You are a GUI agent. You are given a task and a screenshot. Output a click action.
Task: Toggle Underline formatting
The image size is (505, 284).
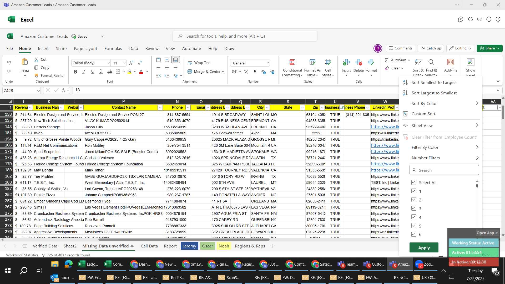[92, 72]
